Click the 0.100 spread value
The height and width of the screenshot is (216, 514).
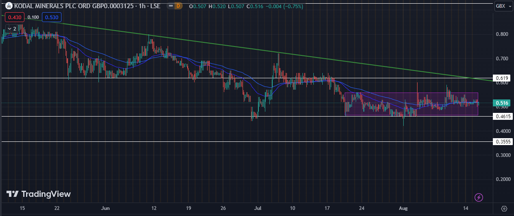(x=33, y=17)
